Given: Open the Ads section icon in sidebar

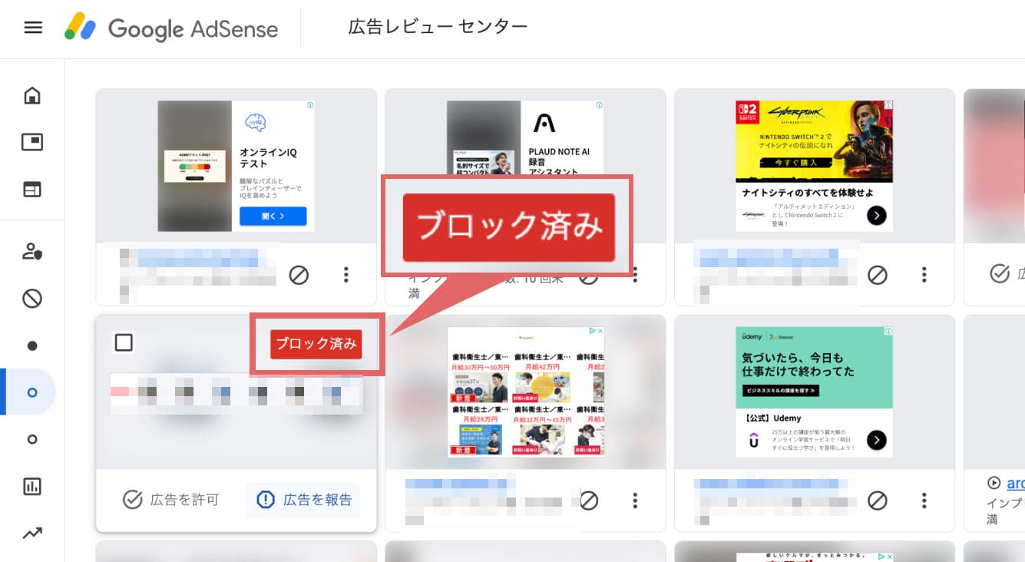Looking at the screenshot, I should [x=32, y=142].
